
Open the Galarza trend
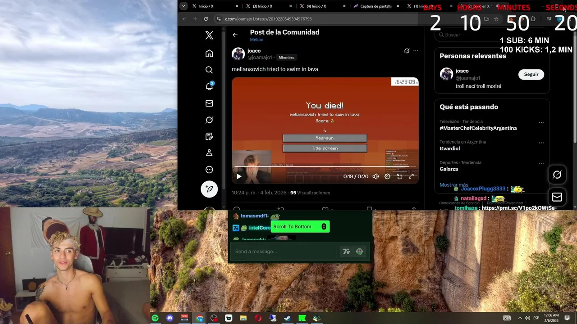(x=449, y=169)
